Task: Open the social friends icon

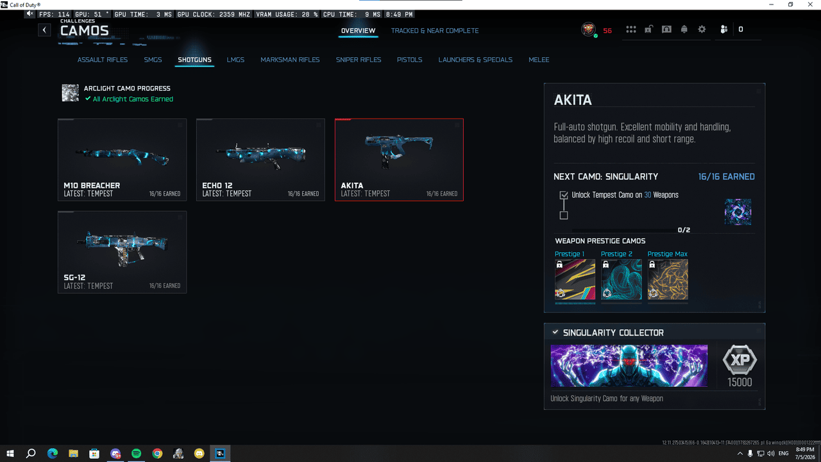Action: pos(724,30)
